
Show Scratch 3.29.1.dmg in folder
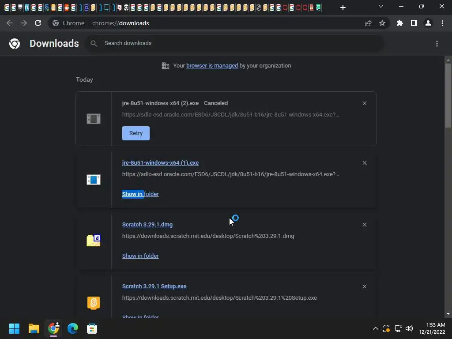tap(140, 256)
